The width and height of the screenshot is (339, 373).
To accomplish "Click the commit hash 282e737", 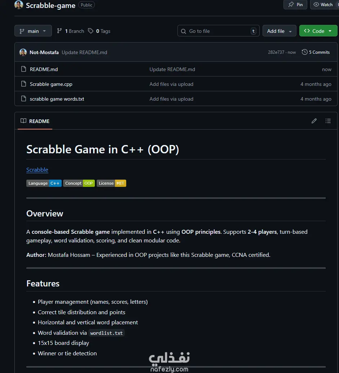I will 276,52.
